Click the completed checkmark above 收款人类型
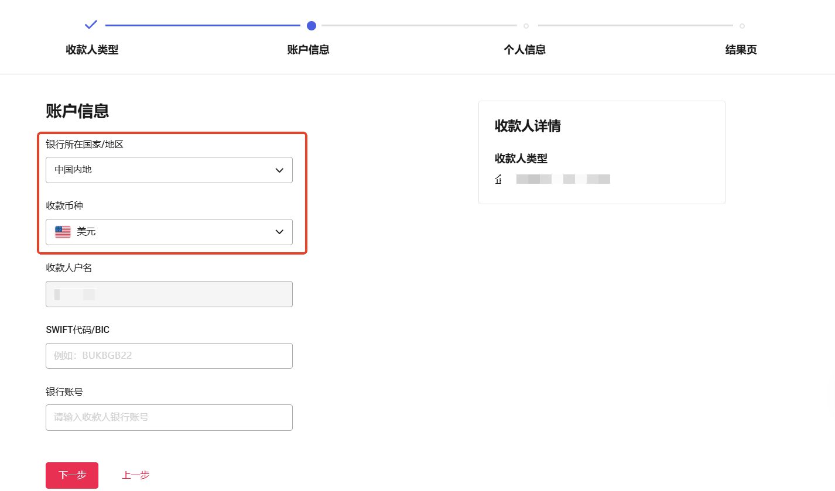Image resolution: width=835 pixels, height=491 pixels. coord(91,25)
